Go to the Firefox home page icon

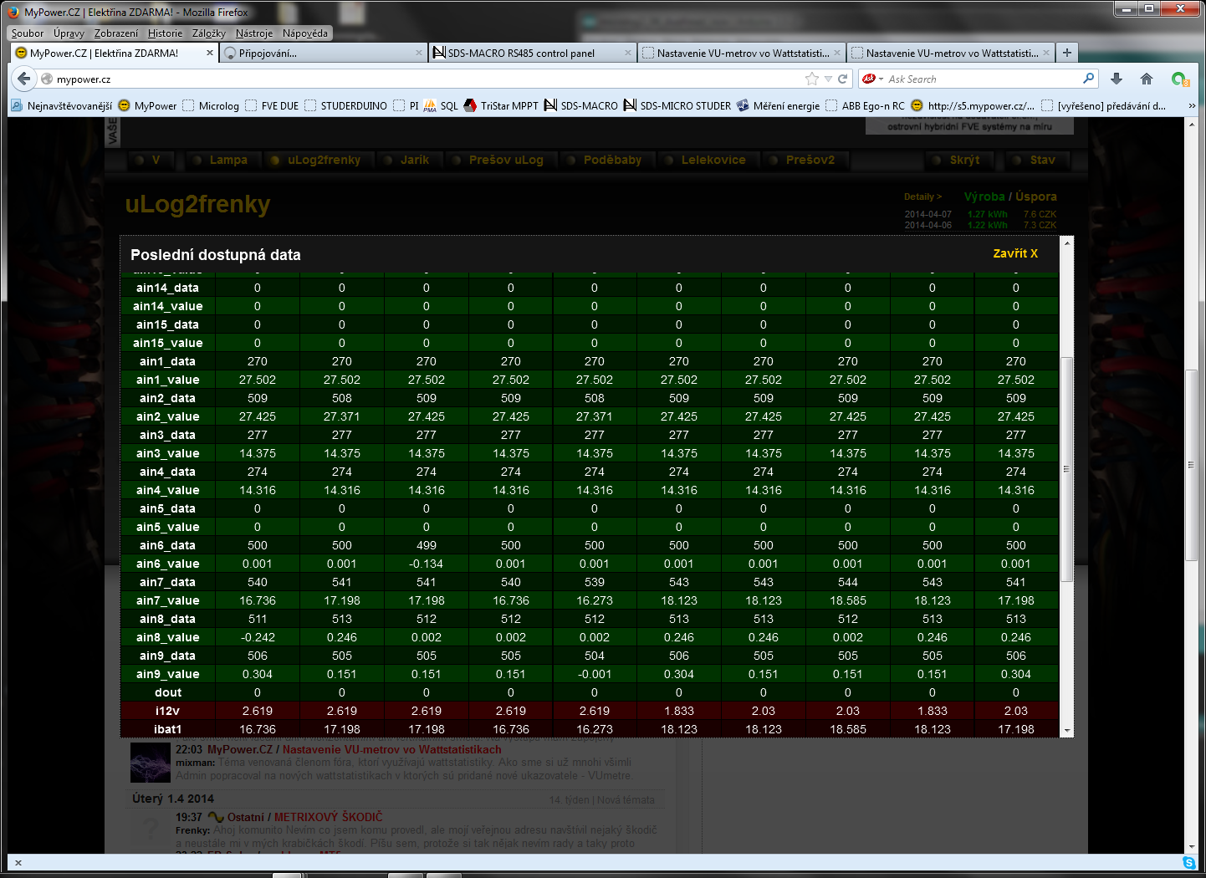coord(1147,79)
